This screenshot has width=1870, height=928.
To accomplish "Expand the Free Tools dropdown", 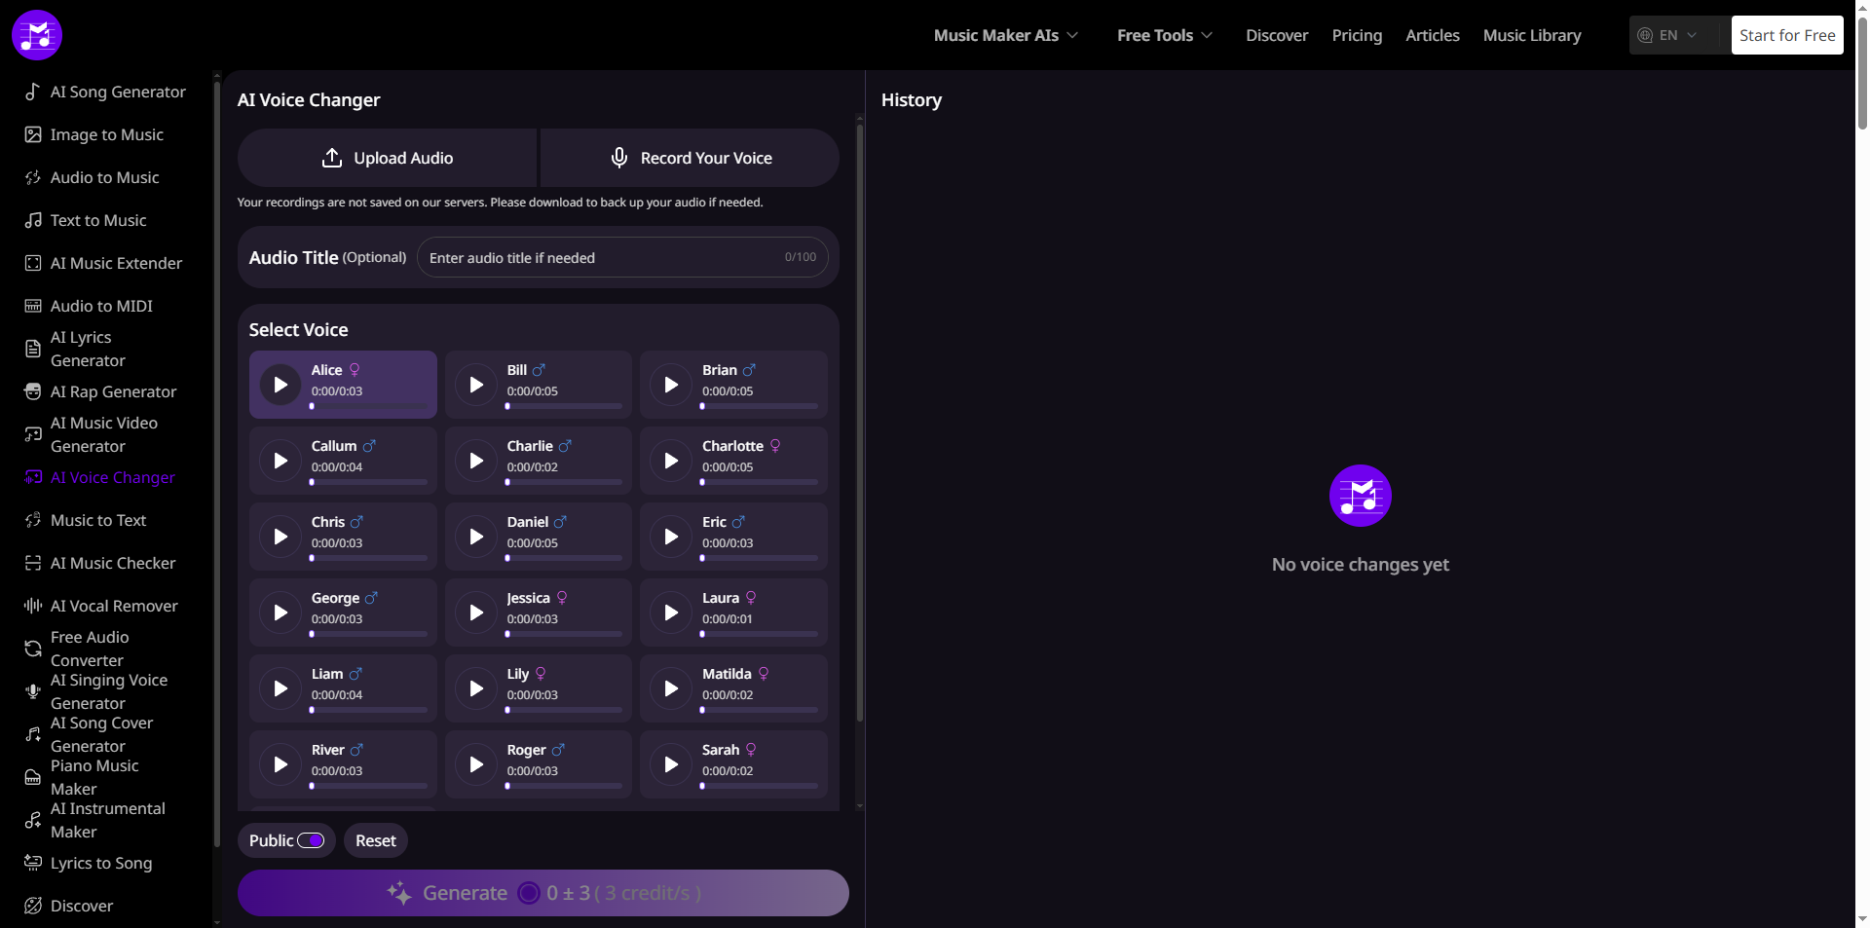I will click(x=1164, y=35).
